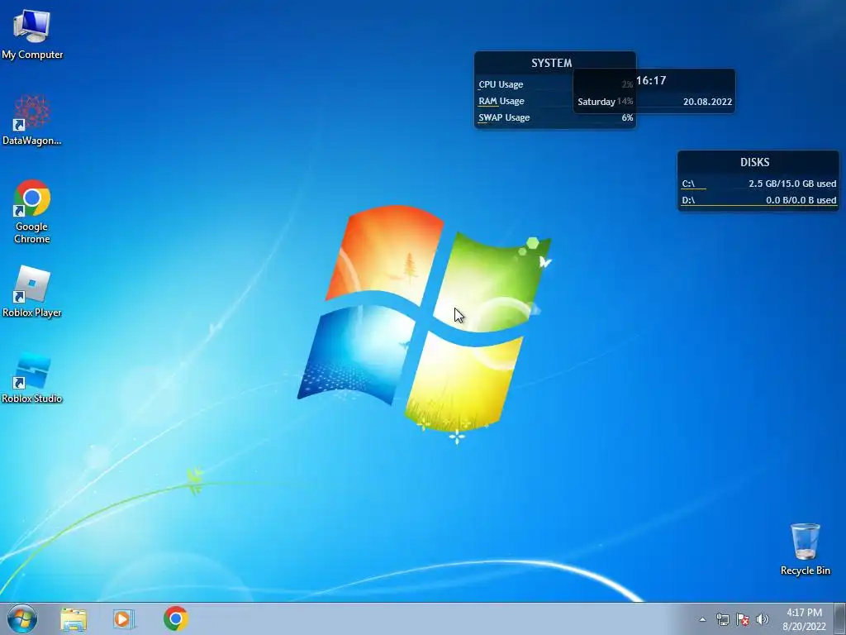Launch Windows Media Player from taskbar
This screenshot has width=846, height=635.
(124, 618)
